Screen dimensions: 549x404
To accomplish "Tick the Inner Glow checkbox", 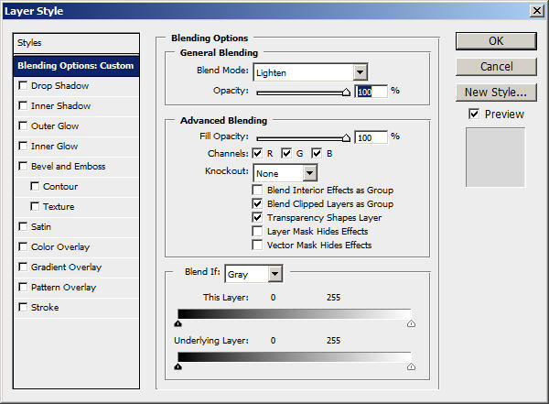I will [23, 146].
